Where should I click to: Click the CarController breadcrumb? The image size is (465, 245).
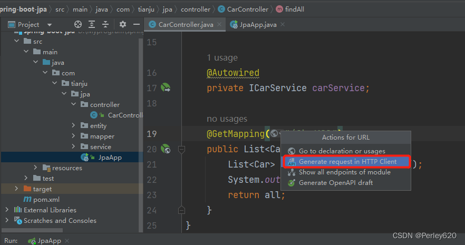point(243,9)
